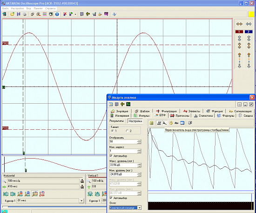Viewport: 256px width, 213px height.
Task: Switch to the Статистика tab
Action: pos(203,116)
